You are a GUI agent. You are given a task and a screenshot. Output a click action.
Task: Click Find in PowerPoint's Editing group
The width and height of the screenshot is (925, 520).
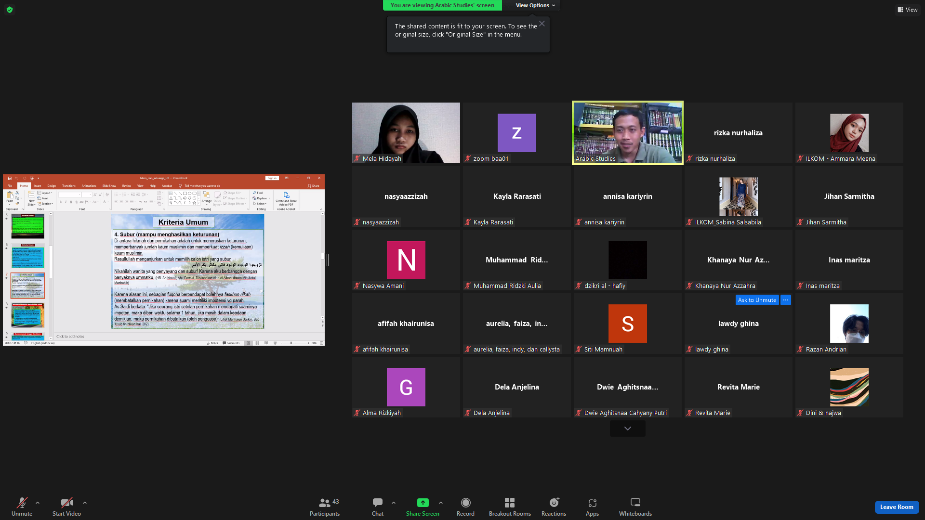pyautogui.click(x=258, y=193)
